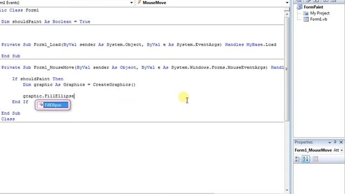
Task: Select Form1.vb file in Solution Explorer
Action: tap(319, 19)
